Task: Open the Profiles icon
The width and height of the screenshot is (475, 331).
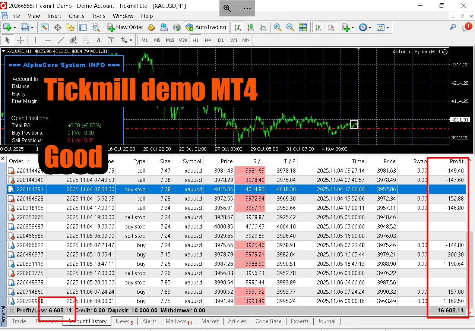Action: coord(25,27)
